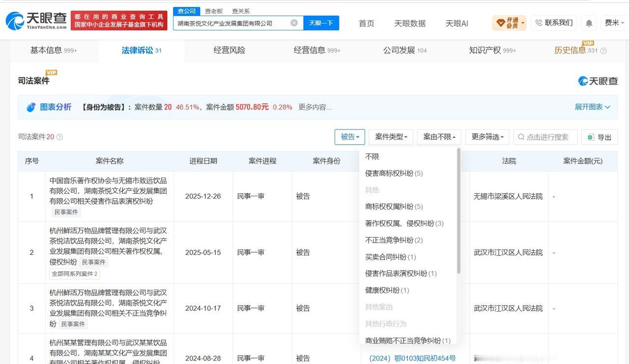Click 更多内容... link in chart analysis

tap(314, 107)
